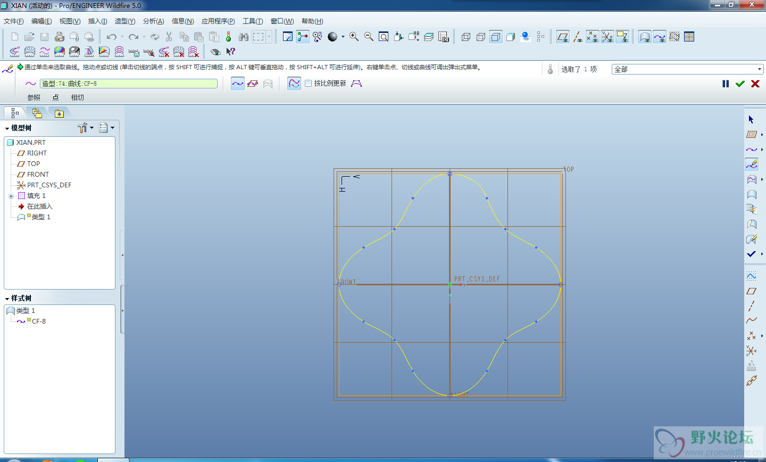Screen dimensions: 766x462
Task: Click the Cut scissors icon
Action: (169, 37)
